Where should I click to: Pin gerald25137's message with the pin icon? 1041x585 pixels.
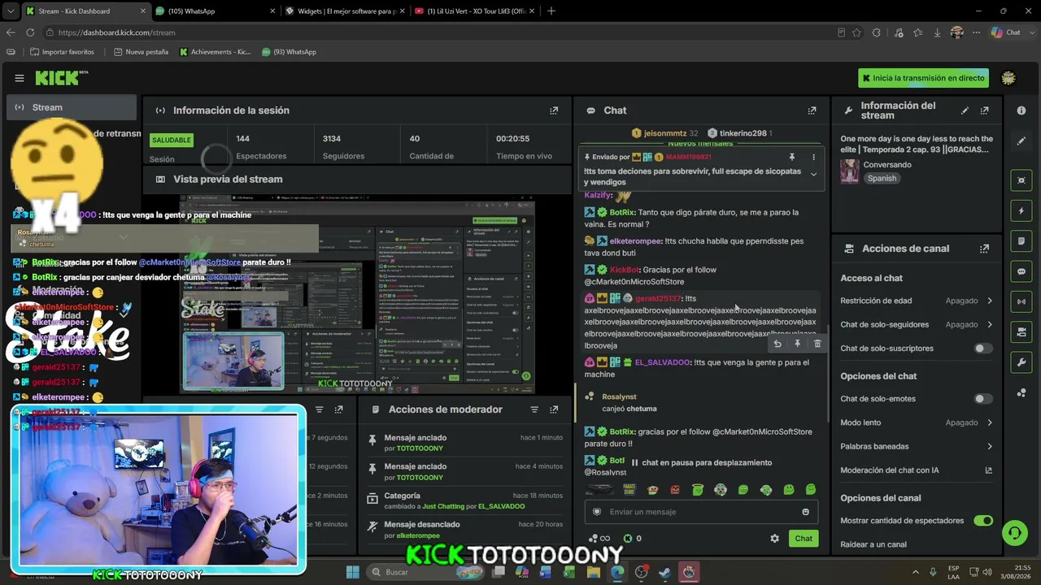[x=797, y=344]
